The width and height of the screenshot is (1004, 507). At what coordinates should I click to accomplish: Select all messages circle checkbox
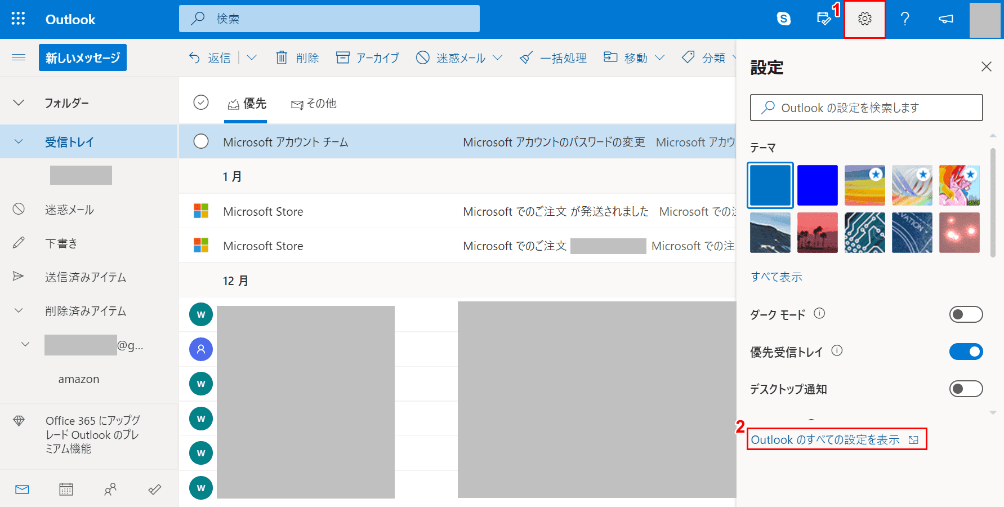tap(201, 102)
